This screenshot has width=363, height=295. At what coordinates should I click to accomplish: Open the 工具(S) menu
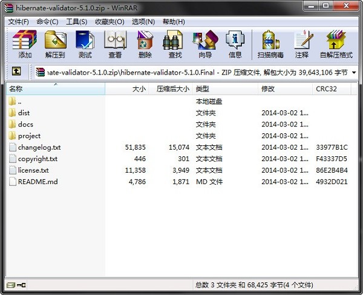point(77,22)
